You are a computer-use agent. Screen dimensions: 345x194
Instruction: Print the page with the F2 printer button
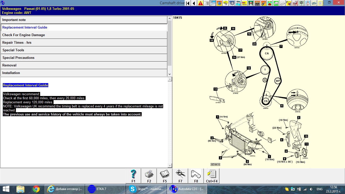click(149, 176)
